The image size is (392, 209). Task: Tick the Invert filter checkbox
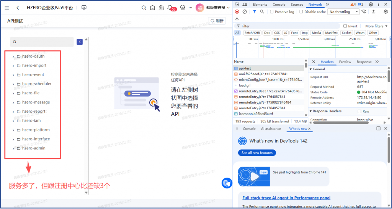(345, 26)
